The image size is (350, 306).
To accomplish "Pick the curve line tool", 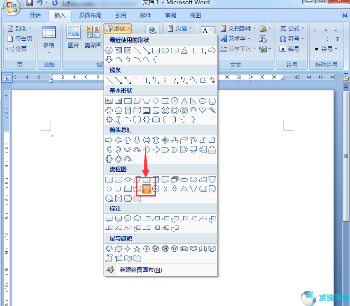I will click(193, 80).
